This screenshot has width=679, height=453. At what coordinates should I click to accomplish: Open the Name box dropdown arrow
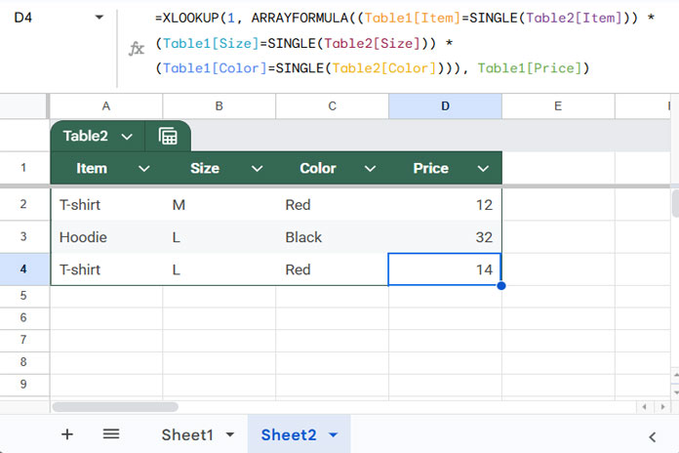(x=100, y=18)
